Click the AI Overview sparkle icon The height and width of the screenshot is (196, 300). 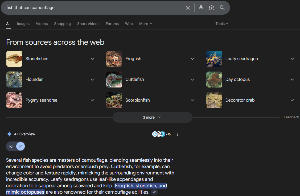[x=9, y=134]
